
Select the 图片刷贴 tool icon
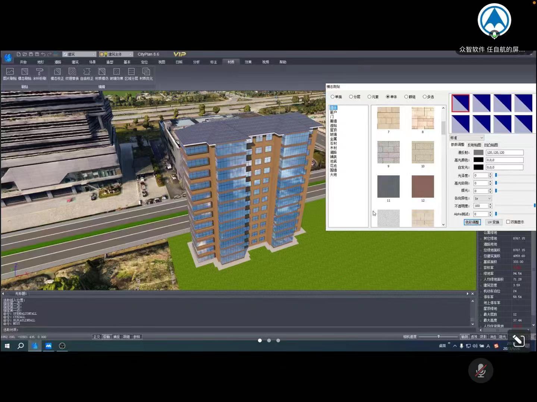tap(10, 72)
